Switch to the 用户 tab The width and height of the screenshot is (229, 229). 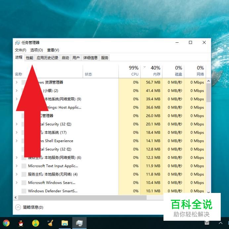76,58
